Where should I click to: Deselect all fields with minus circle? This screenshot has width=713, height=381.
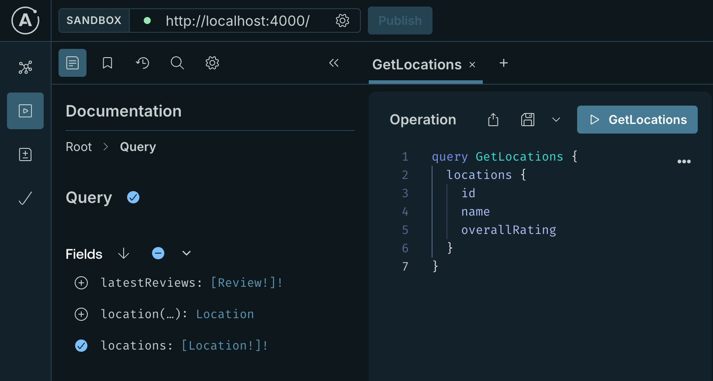pyautogui.click(x=158, y=253)
